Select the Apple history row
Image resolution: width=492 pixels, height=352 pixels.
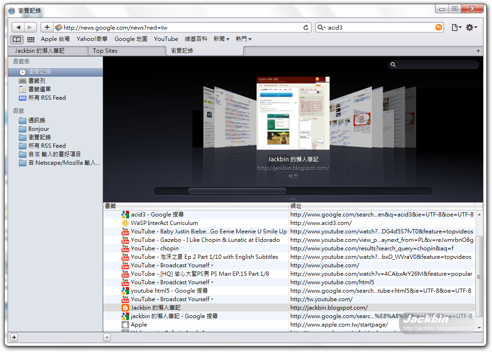tap(289, 324)
